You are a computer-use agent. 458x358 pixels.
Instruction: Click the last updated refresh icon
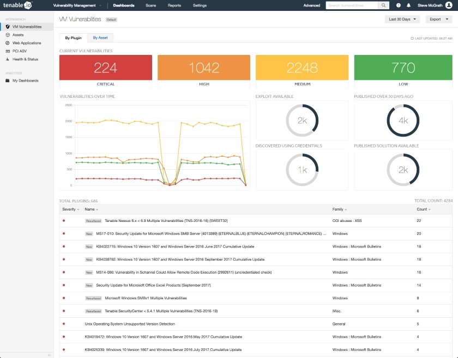(412, 38)
